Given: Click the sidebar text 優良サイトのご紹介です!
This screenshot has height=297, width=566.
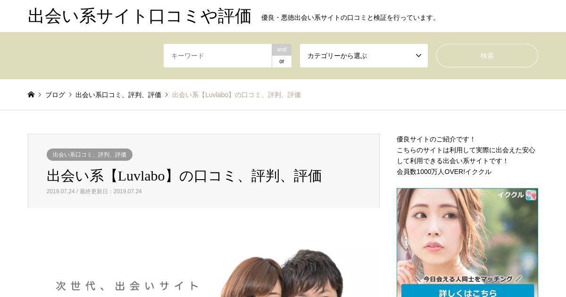Looking at the screenshot, I should click(436, 139).
